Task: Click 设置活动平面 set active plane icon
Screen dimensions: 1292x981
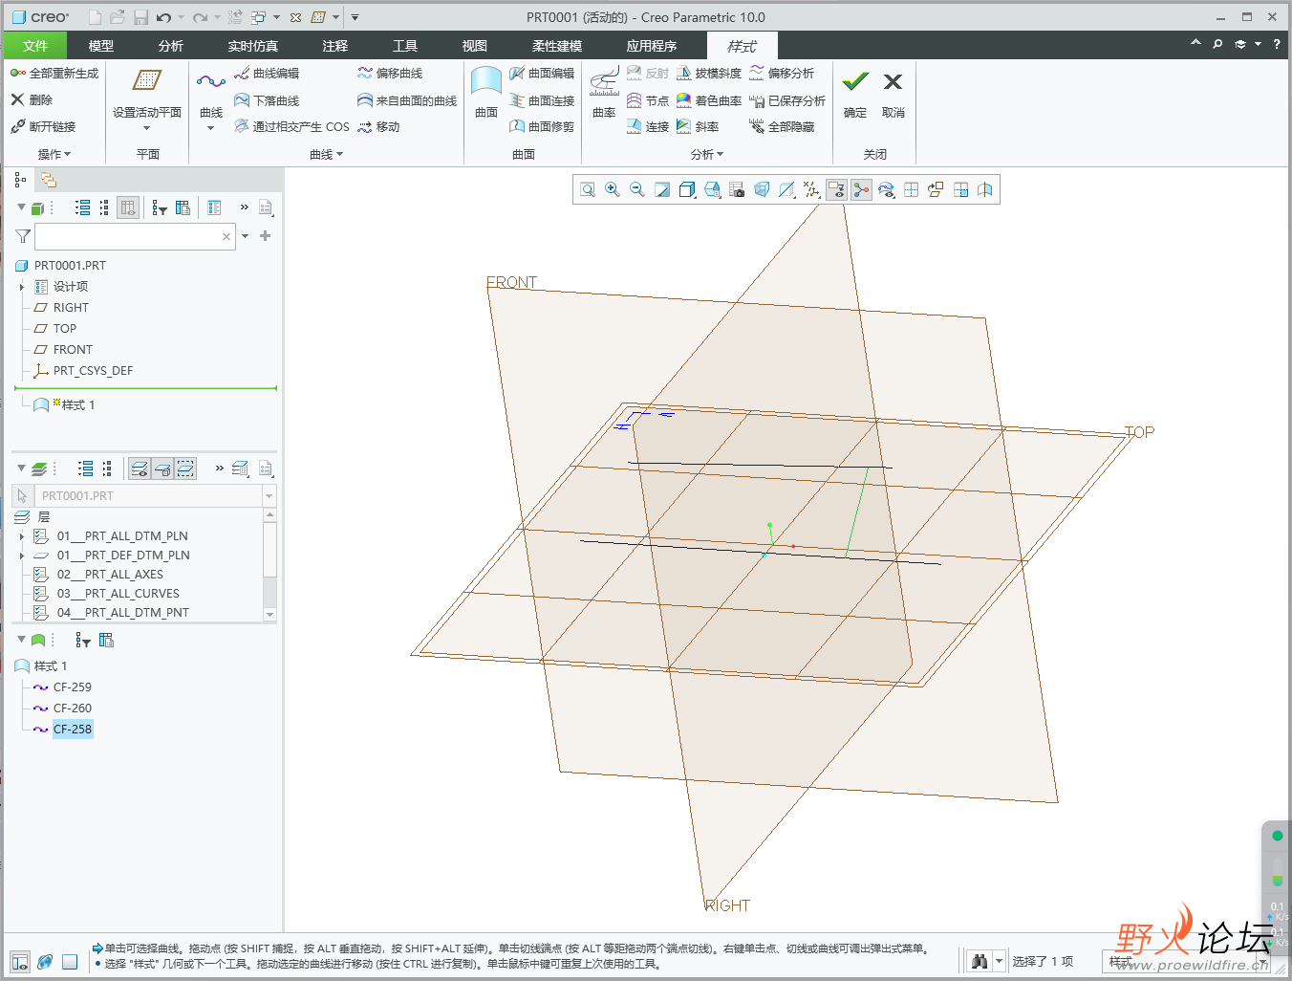Action: (147, 81)
